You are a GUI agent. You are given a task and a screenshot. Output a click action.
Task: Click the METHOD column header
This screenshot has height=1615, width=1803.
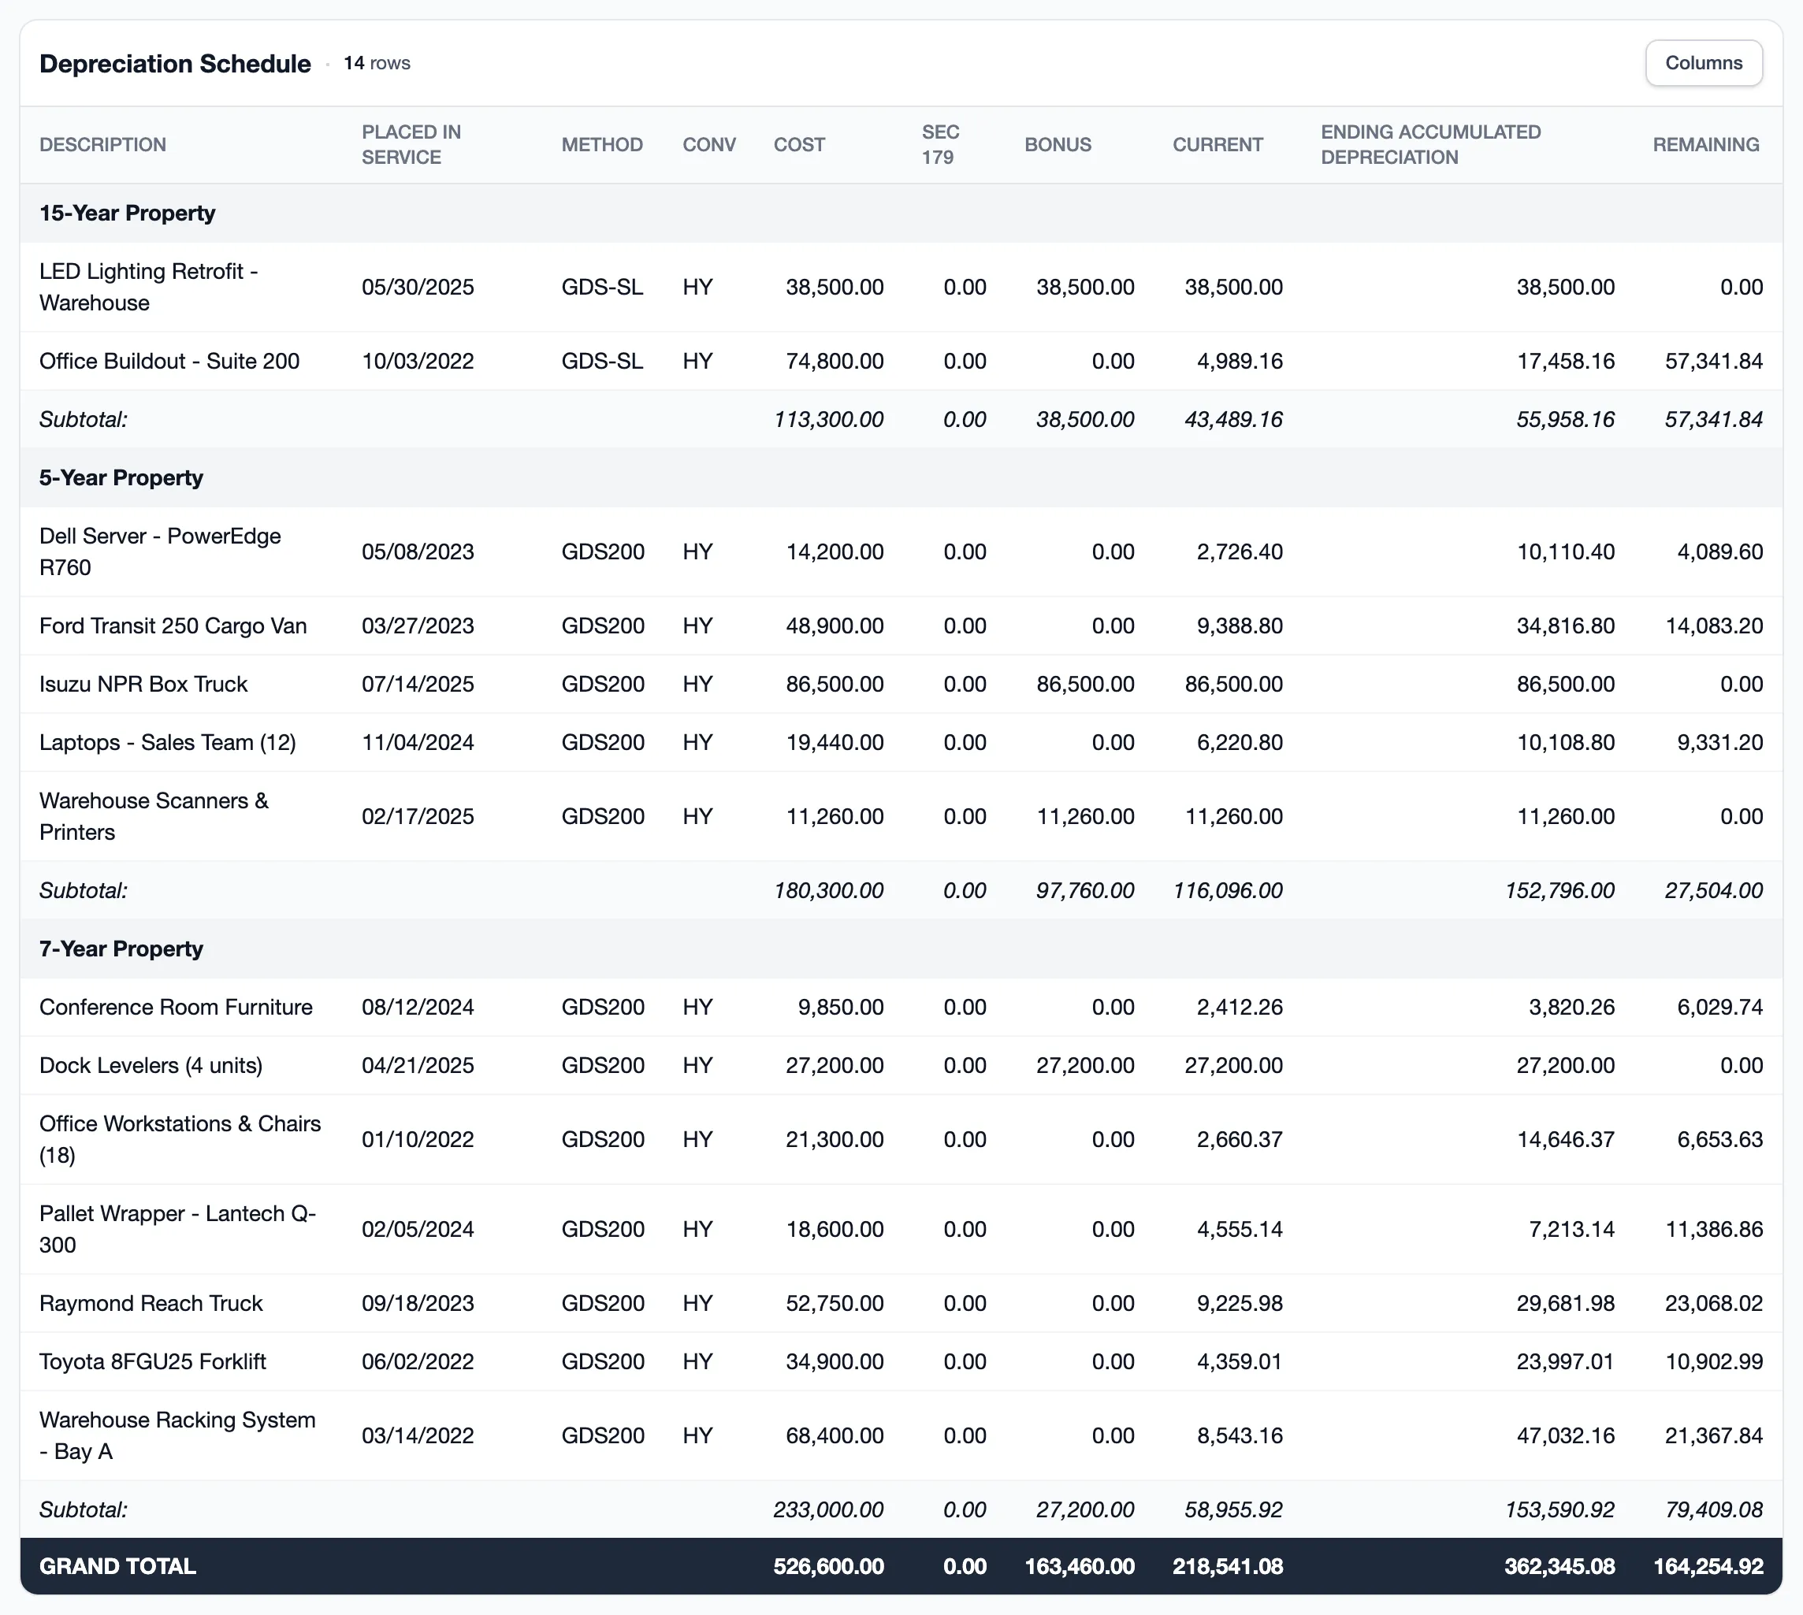click(x=602, y=145)
